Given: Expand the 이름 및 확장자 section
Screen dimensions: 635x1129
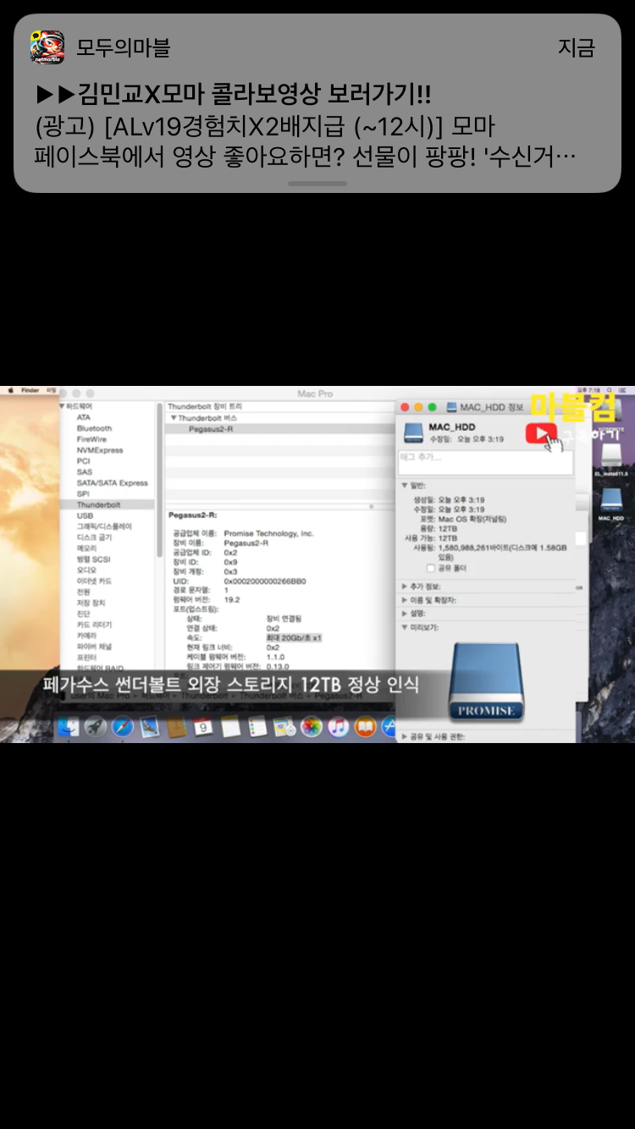Looking at the screenshot, I should pos(405,600).
